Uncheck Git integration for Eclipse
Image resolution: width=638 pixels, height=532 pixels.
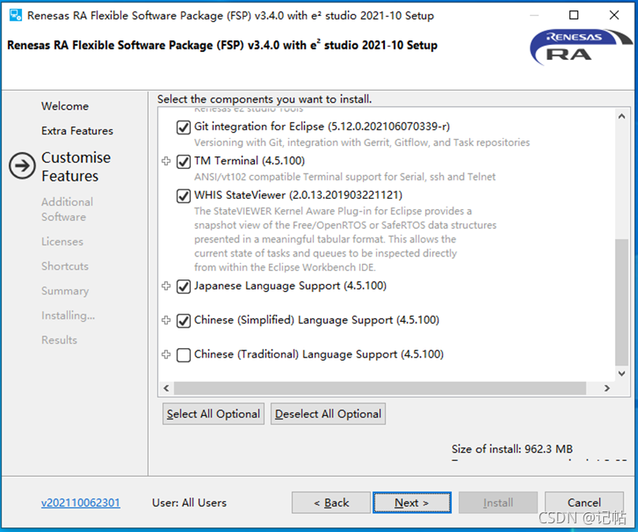tap(183, 128)
